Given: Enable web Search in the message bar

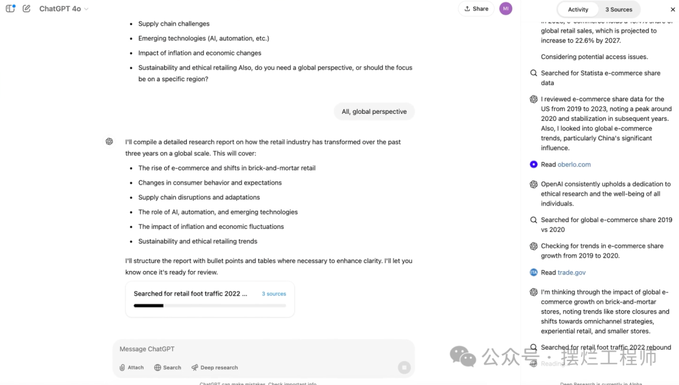Looking at the screenshot, I should pyautogui.click(x=168, y=367).
